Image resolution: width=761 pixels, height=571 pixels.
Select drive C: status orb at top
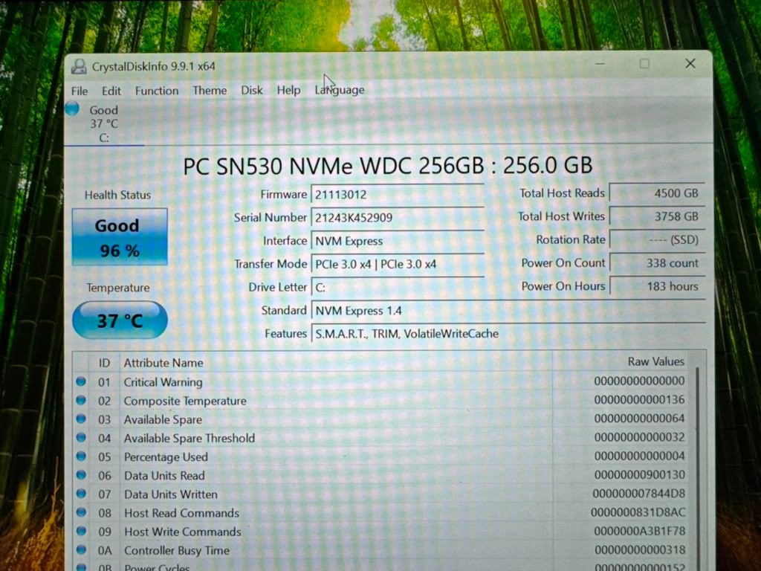[x=72, y=109]
